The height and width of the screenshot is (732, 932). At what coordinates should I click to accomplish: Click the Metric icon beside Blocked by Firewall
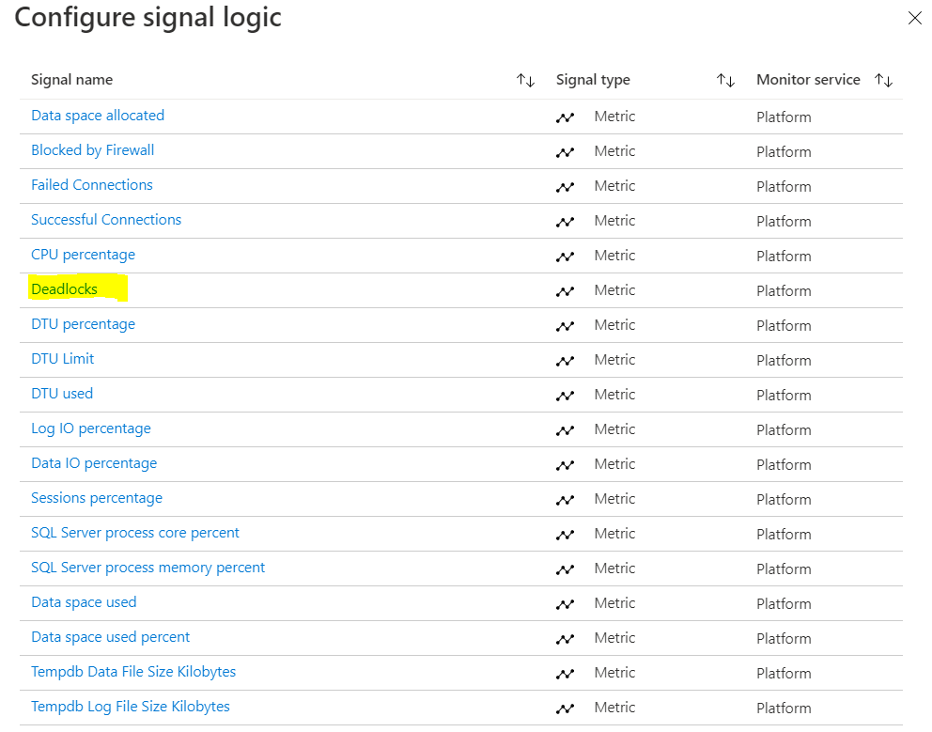point(566,150)
